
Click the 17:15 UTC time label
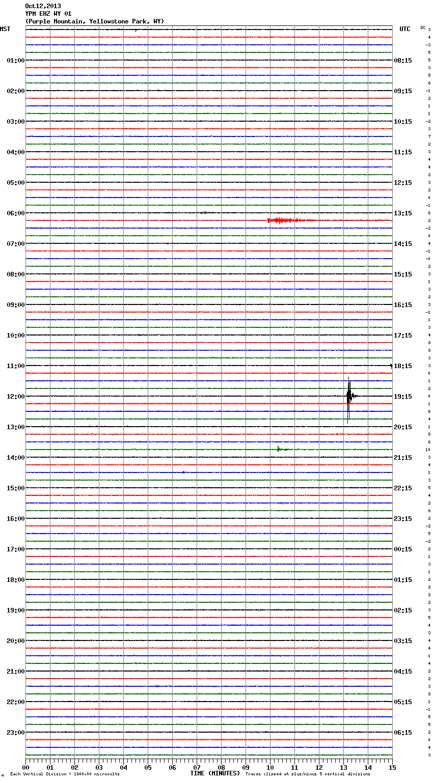(x=403, y=336)
